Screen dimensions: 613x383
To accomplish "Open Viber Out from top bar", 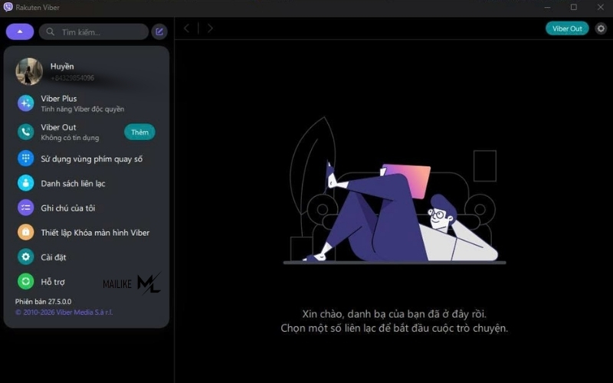I will (567, 28).
